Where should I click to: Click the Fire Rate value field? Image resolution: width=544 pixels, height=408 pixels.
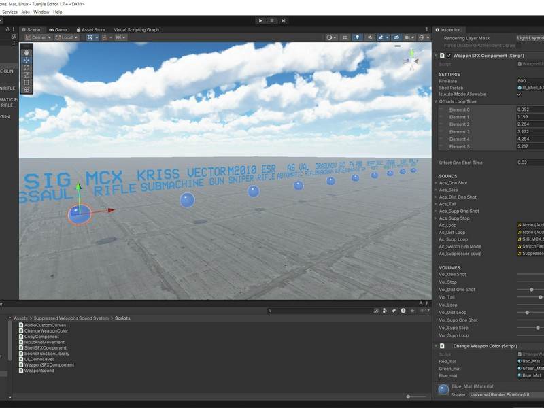coord(530,80)
